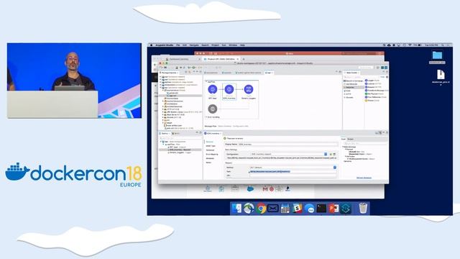
Task: Switch to Configuration XML tab below canvas
Action: pos(241,127)
